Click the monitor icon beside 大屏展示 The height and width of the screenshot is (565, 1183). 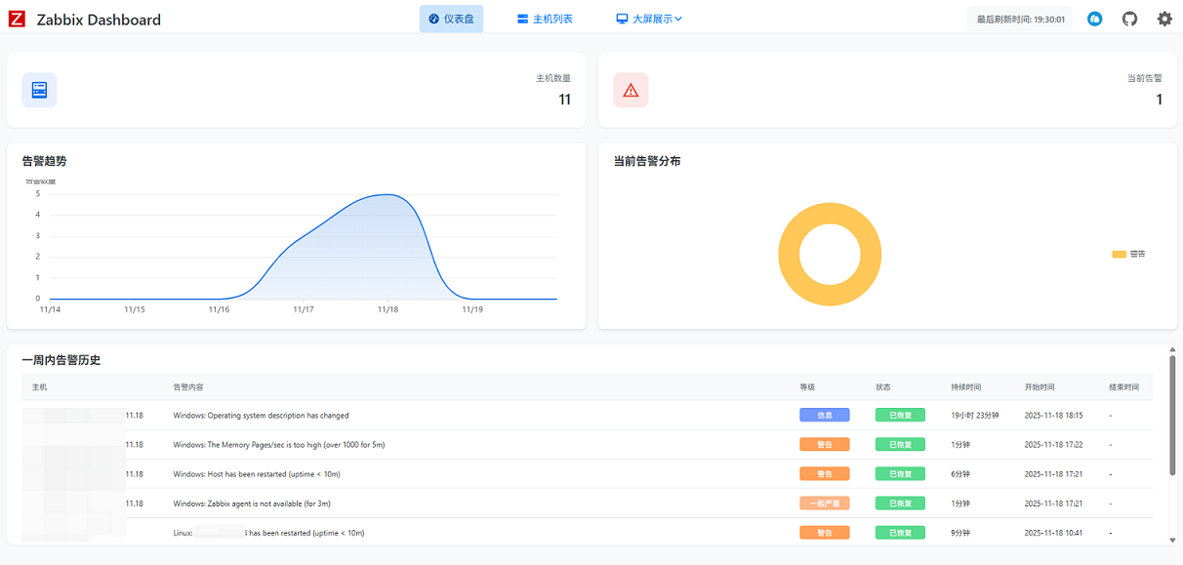pos(622,19)
